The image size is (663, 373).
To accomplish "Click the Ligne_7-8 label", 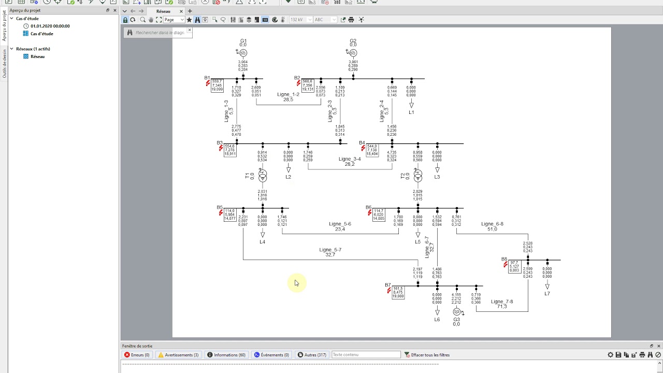I will click(x=502, y=302).
